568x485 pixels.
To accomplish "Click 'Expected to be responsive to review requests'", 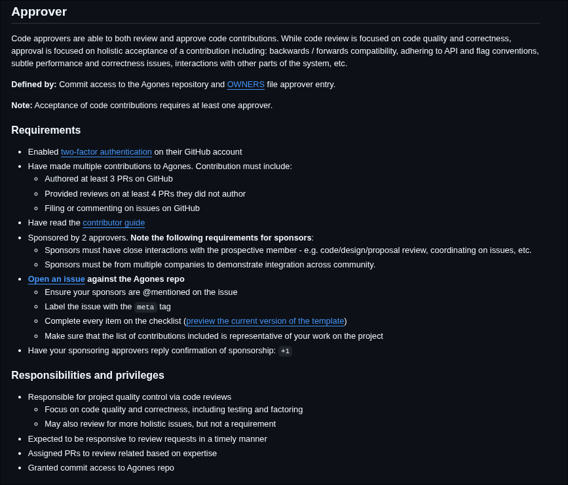I will click(147, 439).
